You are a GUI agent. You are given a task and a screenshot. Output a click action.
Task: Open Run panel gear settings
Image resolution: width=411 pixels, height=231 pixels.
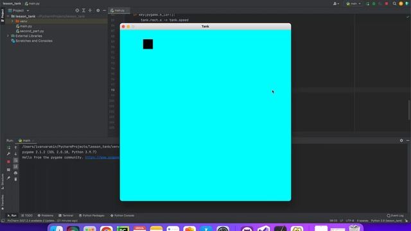[401, 141]
